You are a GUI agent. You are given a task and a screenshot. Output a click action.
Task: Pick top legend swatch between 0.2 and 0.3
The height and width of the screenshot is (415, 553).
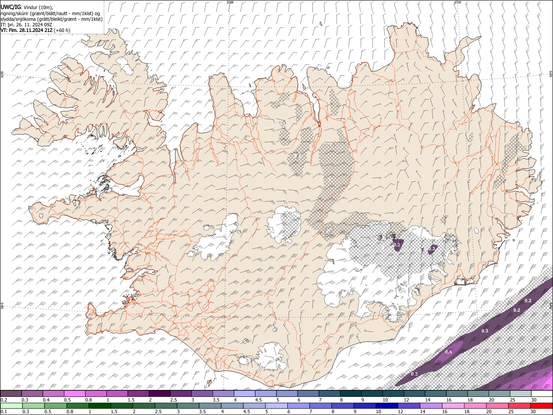[x=11, y=394]
